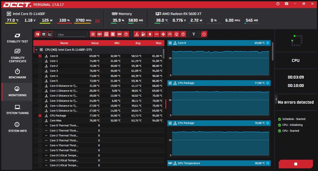Toggle the temperature sensor filter icon
This screenshot has width=318, height=171.
tap(137, 34)
